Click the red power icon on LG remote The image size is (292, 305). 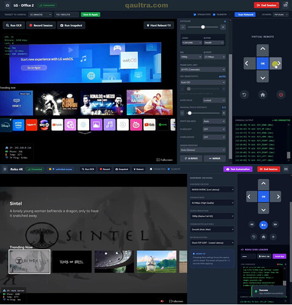(x=281, y=95)
